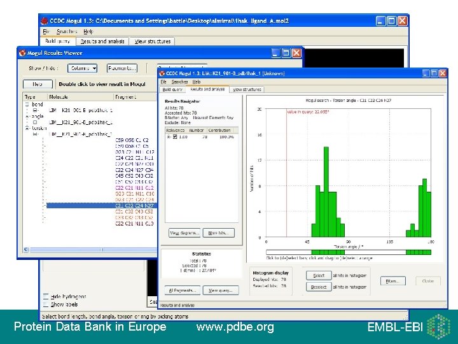Screen dimensions: 458x344
Task: Click the Molecule column header
Action: [80, 97]
